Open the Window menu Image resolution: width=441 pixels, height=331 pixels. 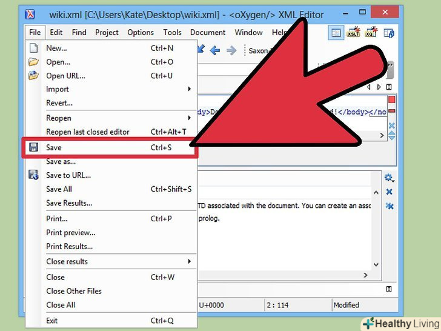[x=248, y=32]
